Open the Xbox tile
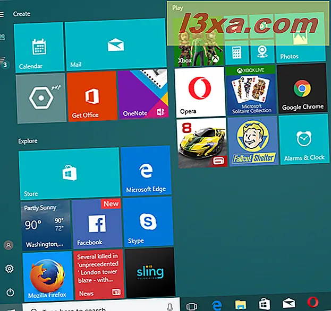331x311 pixels. (198, 42)
